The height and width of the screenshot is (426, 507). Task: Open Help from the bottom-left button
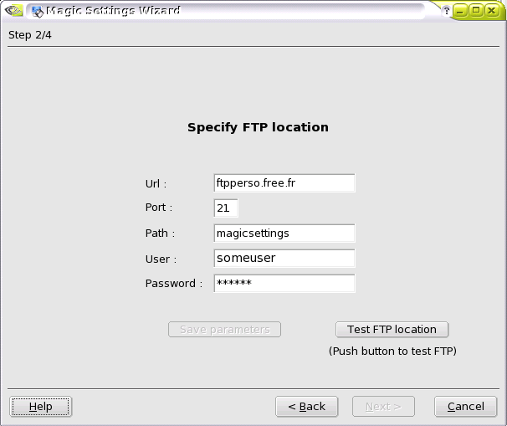coord(40,407)
